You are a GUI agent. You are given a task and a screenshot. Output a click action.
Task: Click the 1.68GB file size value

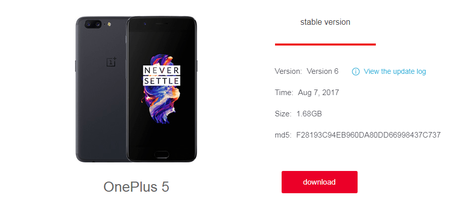pyautogui.click(x=309, y=114)
